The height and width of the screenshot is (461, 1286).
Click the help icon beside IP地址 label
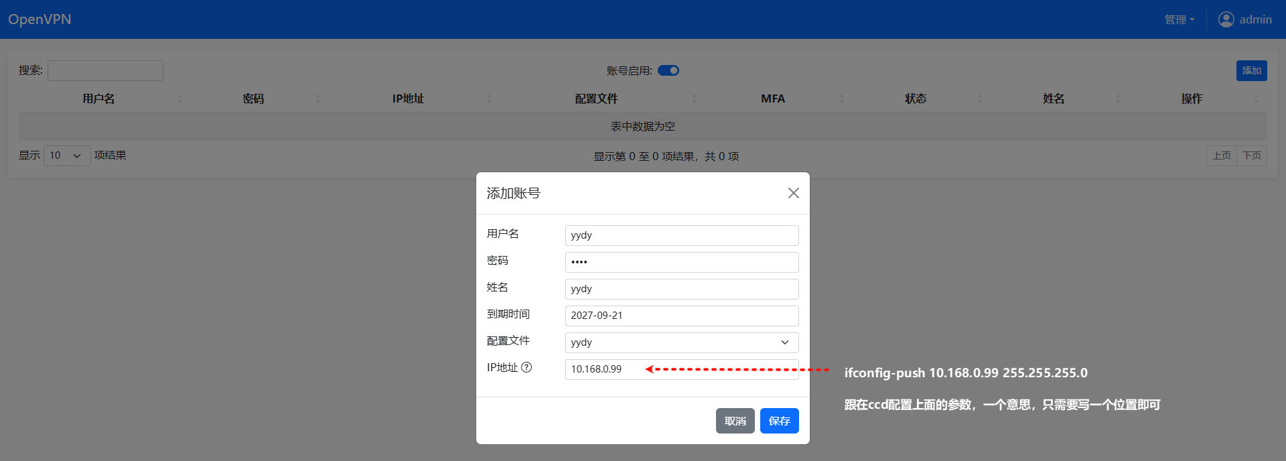[526, 367]
